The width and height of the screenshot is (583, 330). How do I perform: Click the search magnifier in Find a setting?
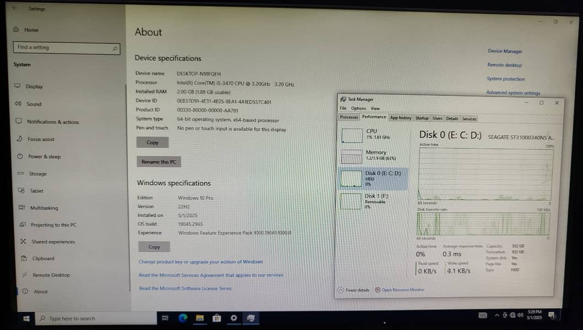[115, 48]
